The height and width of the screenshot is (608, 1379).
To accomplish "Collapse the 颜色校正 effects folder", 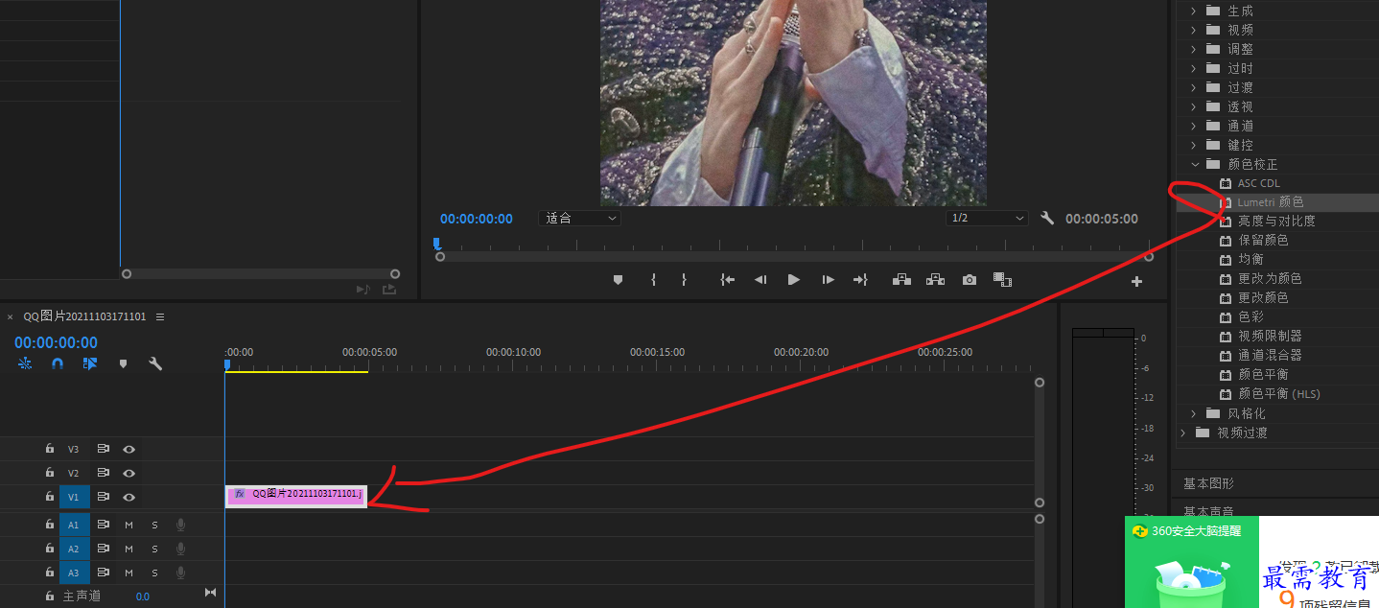I will (x=1195, y=164).
